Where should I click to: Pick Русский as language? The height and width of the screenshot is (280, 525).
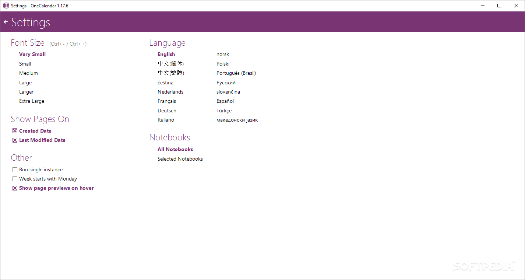tap(226, 83)
